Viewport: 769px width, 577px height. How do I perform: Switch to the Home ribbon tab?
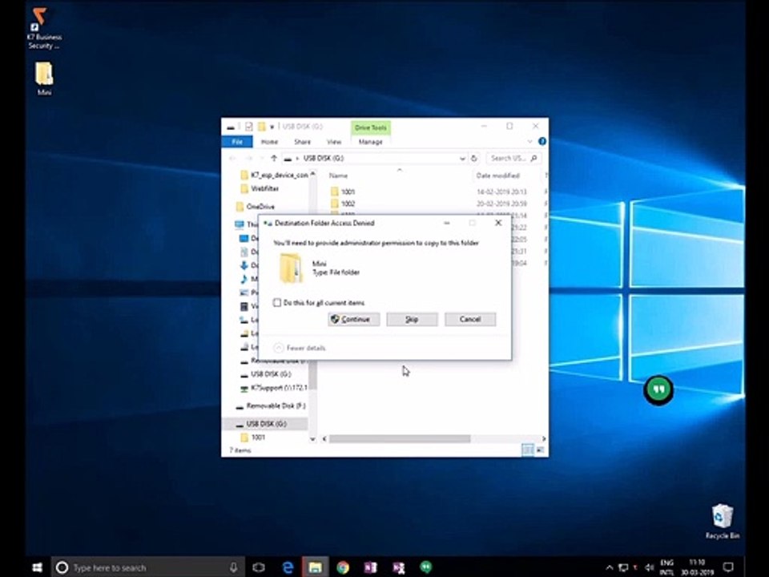[x=269, y=142]
